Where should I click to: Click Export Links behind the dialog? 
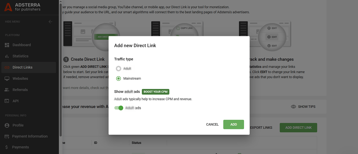click(261, 128)
